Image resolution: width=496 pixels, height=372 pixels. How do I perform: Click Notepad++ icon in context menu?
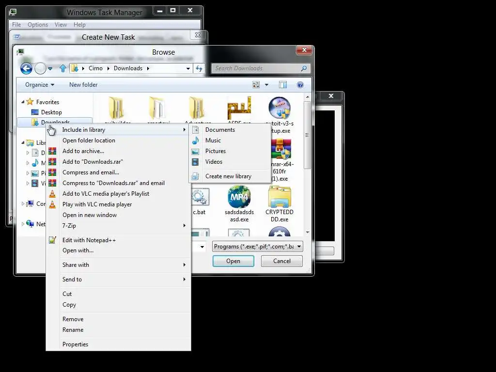click(x=52, y=240)
